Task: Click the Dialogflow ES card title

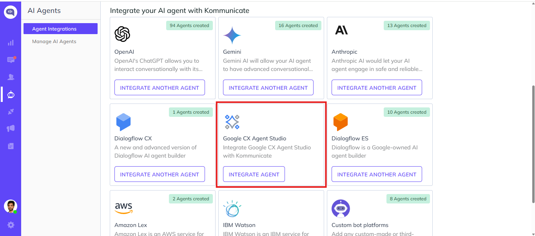Action: click(x=350, y=138)
